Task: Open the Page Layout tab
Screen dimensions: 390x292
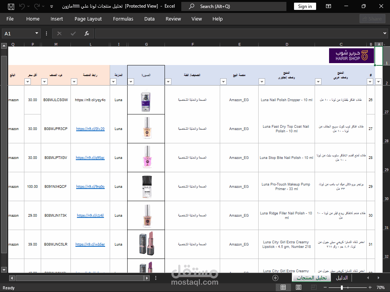Action: [88, 19]
